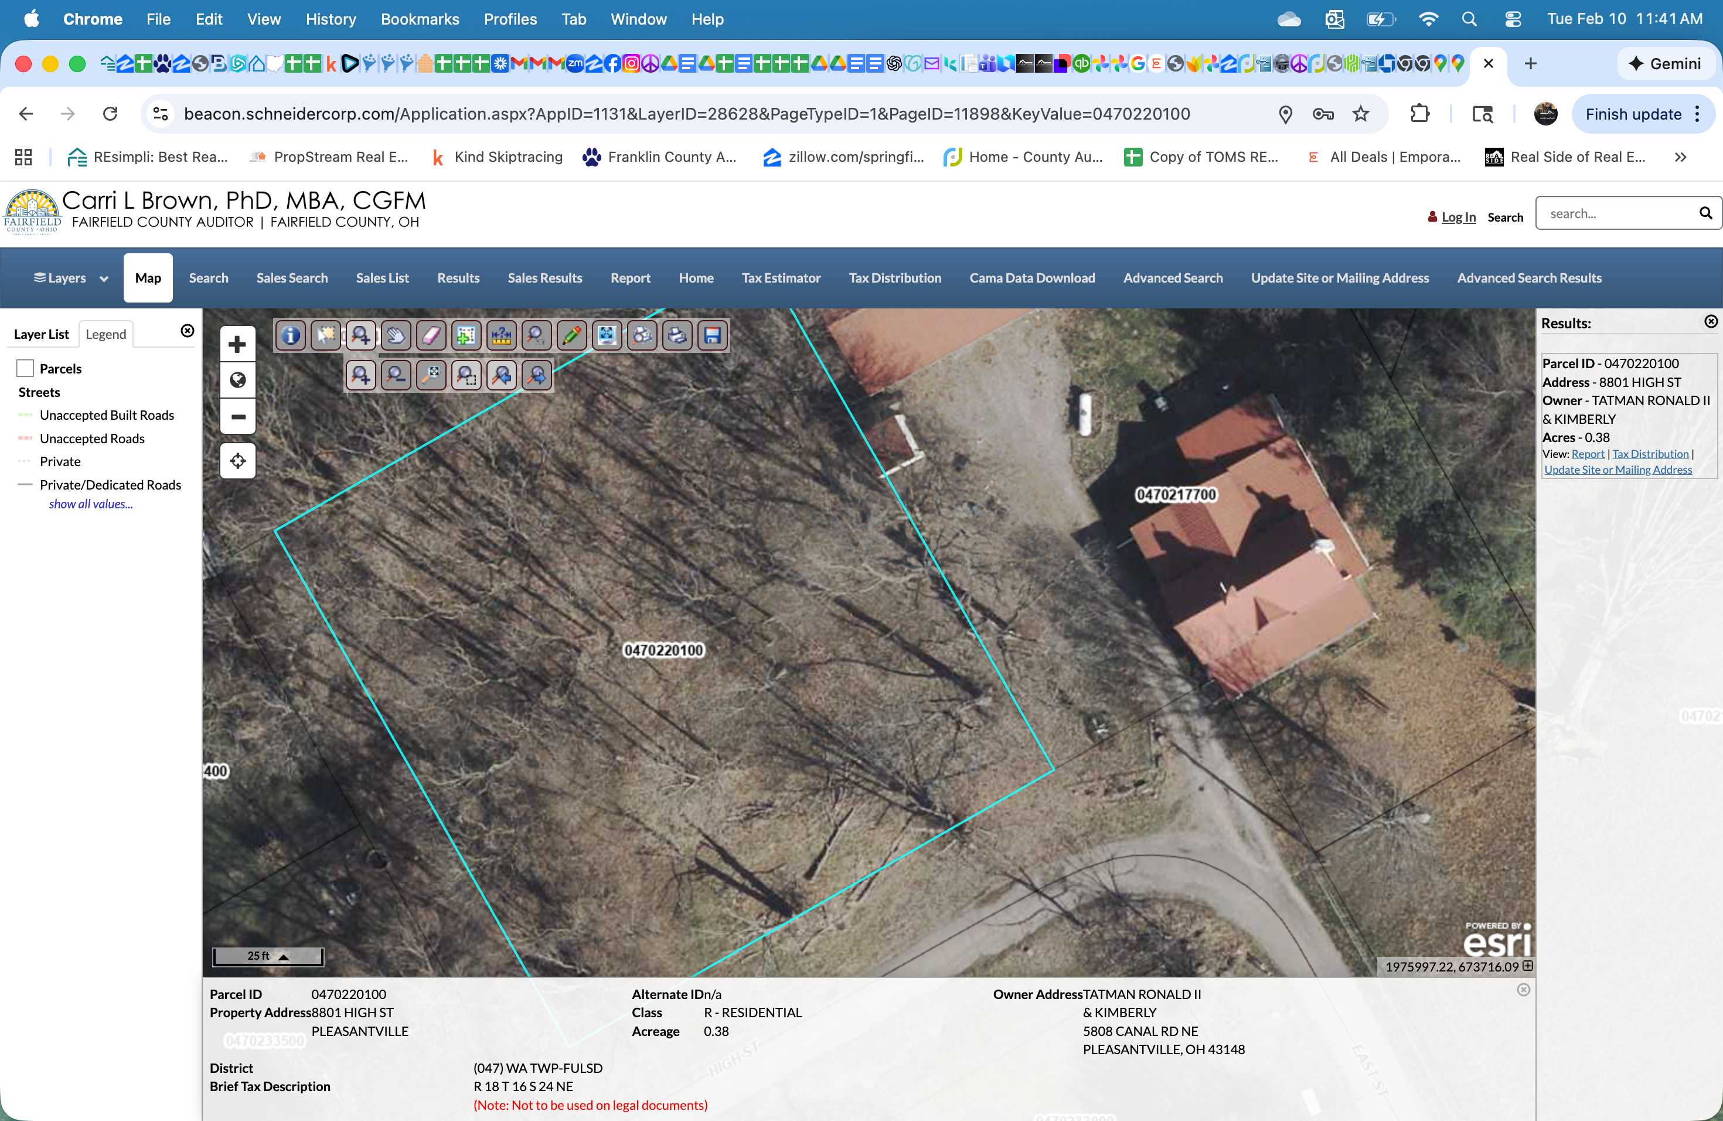
Task: Click the Save floppy disk icon
Action: [713, 335]
